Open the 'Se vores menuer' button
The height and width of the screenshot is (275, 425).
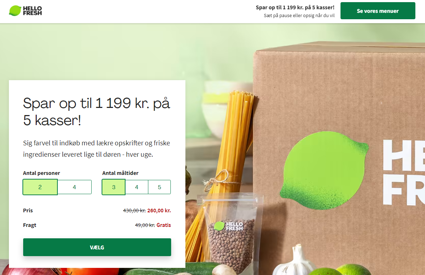(x=378, y=11)
